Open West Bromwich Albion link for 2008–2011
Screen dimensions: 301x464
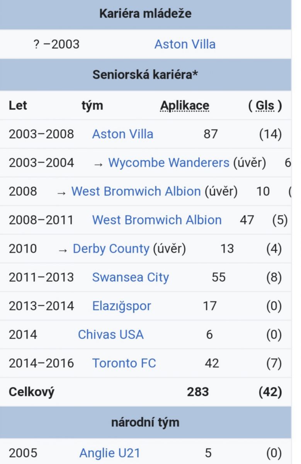click(x=157, y=220)
